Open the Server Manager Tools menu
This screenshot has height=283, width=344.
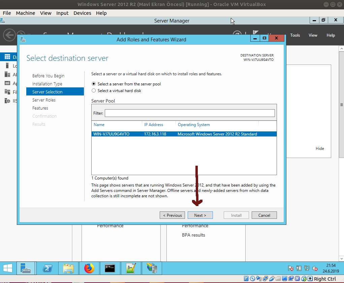tap(295, 35)
